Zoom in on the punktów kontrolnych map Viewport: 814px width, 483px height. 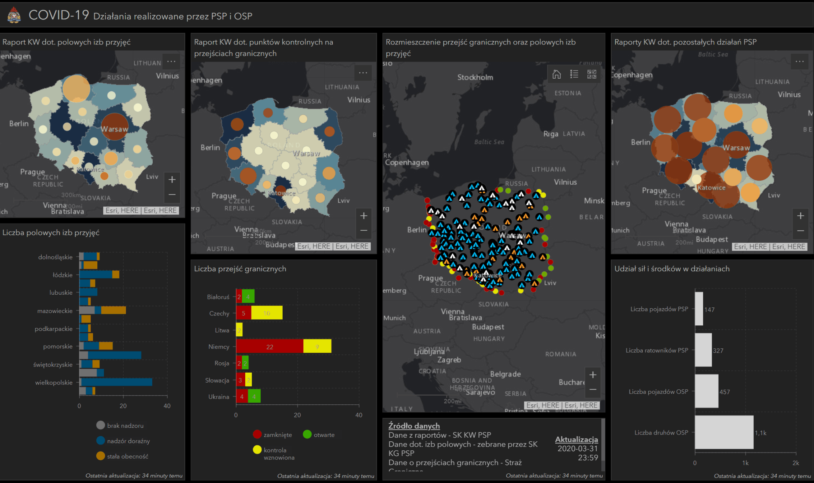[363, 215]
